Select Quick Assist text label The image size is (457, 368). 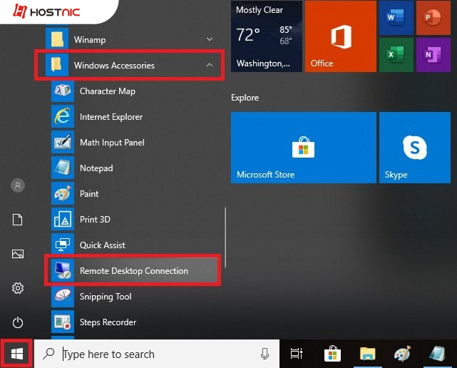[x=103, y=245]
